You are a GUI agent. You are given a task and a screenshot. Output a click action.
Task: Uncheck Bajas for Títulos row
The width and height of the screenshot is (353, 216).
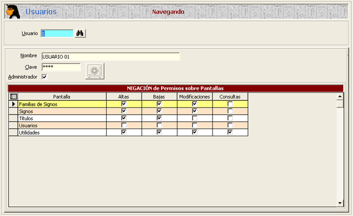[x=159, y=118]
